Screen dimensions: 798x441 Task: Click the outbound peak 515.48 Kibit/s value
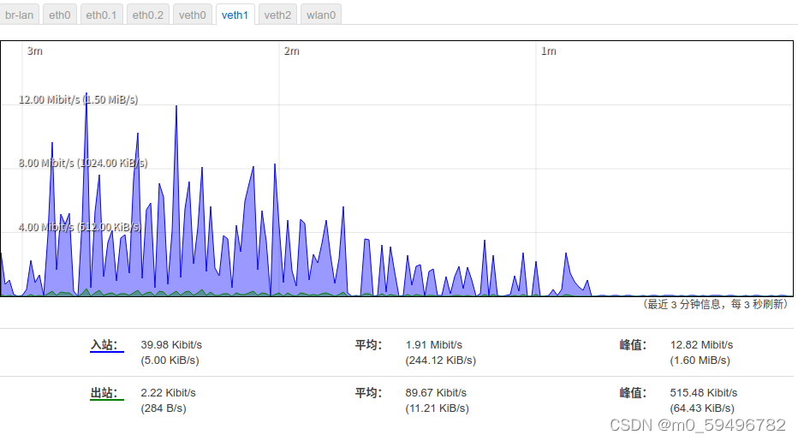pos(703,393)
